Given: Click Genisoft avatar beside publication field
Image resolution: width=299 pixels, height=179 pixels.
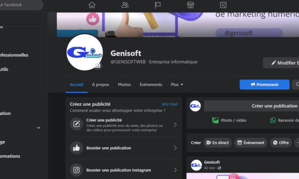Looking at the screenshot, I should pyautogui.click(x=195, y=106).
